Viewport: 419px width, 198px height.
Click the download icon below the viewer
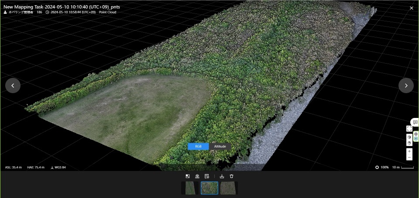(222, 176)
